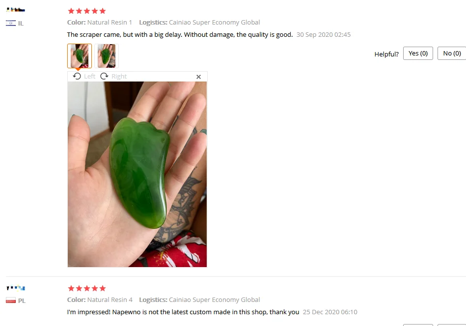Click the five-star rating of PL review
466x326 pixels.
87,288
